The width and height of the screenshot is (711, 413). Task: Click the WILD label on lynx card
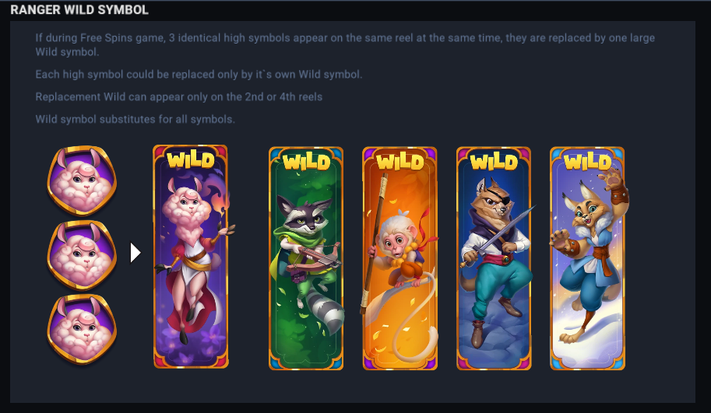[x=588, y=162]
